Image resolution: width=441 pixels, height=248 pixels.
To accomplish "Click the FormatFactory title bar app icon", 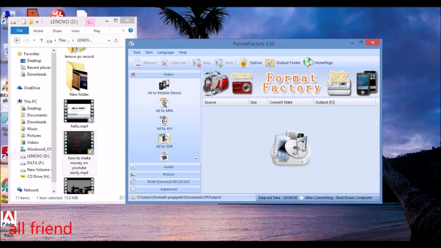I will [131, 43].
